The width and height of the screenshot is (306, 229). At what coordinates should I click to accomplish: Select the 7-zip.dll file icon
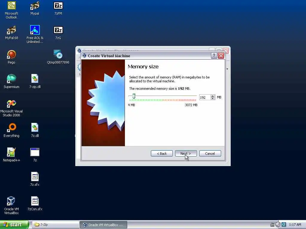coord(35,81)
